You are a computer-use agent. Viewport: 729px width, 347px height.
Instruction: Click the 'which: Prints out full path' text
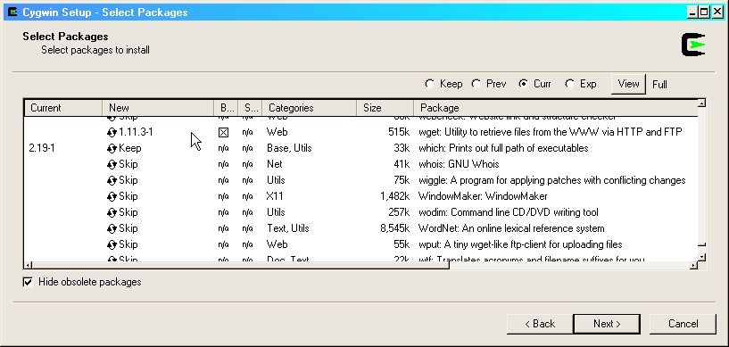[503, 148]
